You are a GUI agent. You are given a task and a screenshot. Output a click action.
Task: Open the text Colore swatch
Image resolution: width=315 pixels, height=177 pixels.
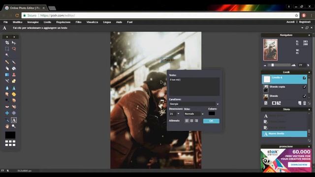pos(212,114)
